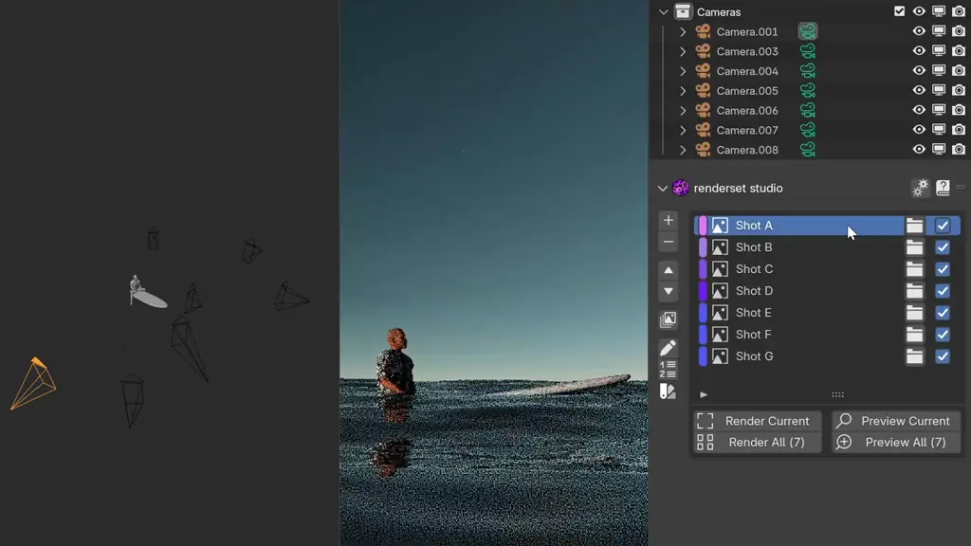Expand Camera.003 tree row
Screen dimensions: 971x546
coord(683,51)
